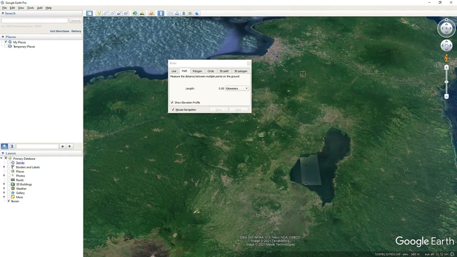
Task: Open the Add menu
Action: 40,8
